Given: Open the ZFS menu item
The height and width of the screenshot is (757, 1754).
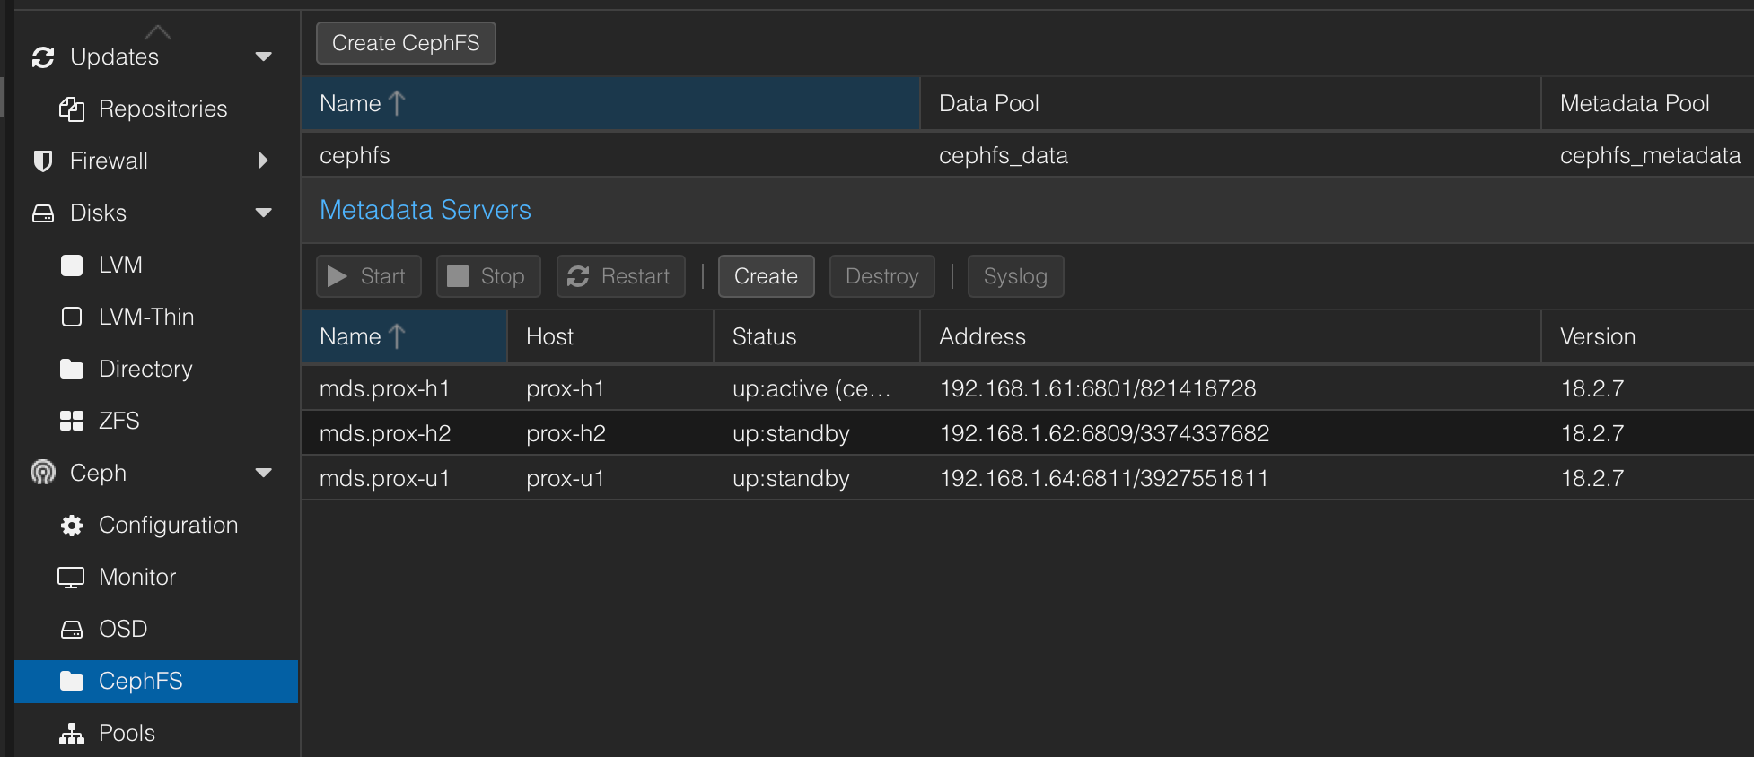Looking at the screenshot, I should (157, 421).
